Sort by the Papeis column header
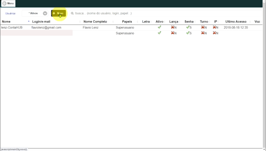 coord(127,22)
